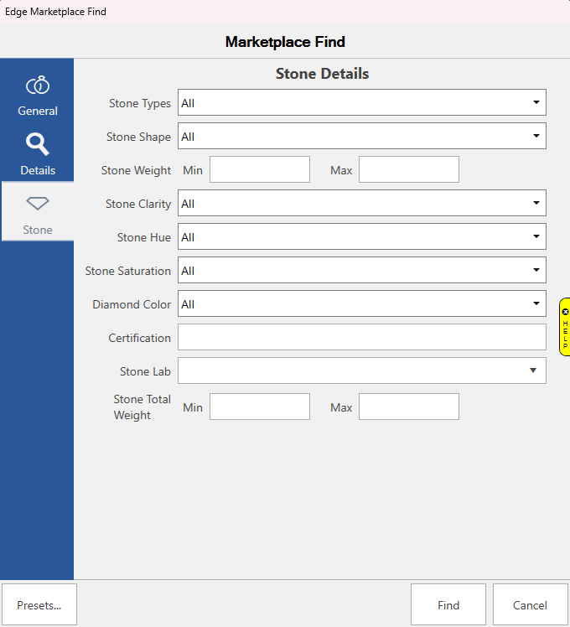Click the Certification text field

(361, 337)
